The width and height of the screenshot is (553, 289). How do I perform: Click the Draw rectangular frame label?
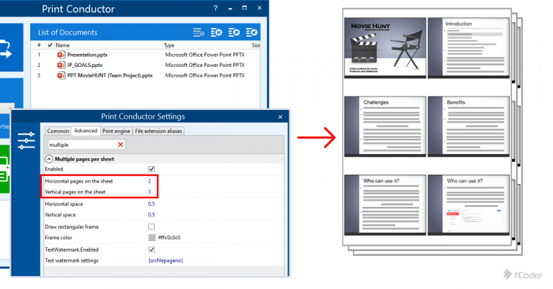(72, 226)
